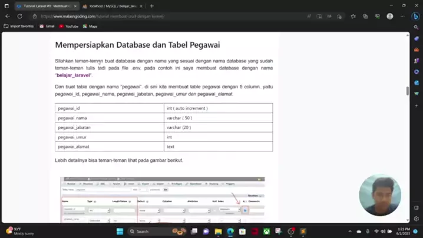Open a new browser tab
This screenshot has width=423, height=238.
pos(151,6)
